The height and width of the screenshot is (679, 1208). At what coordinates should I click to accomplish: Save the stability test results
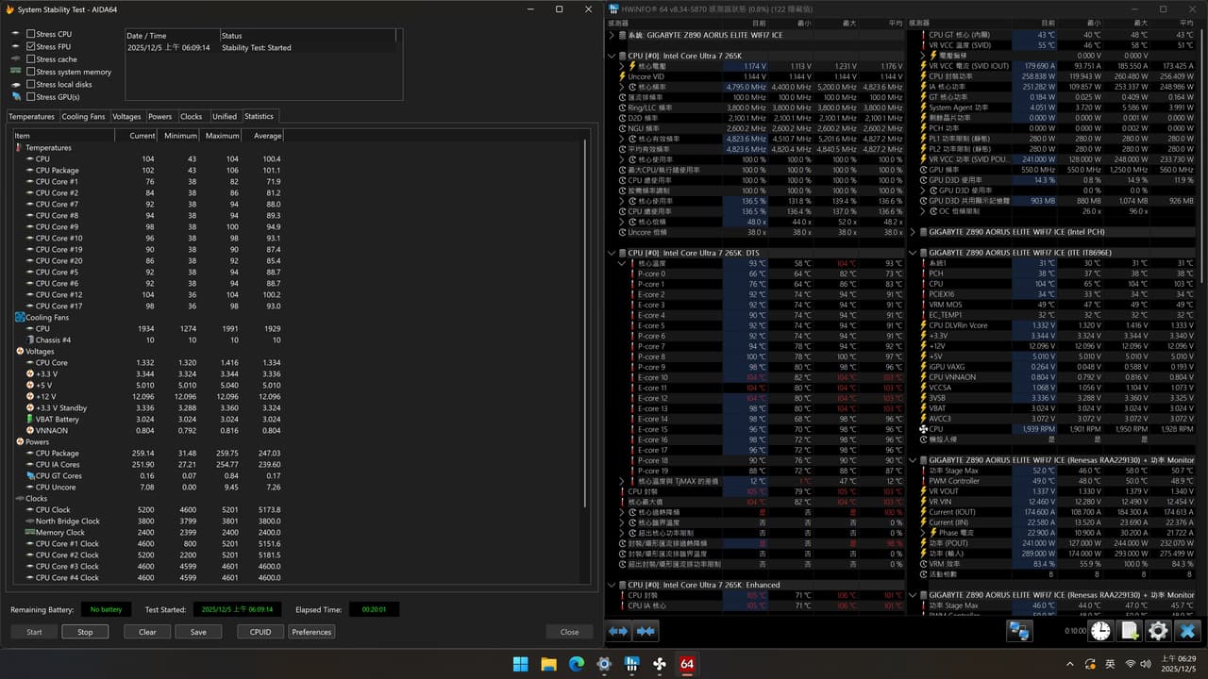(x=198, y=632)
